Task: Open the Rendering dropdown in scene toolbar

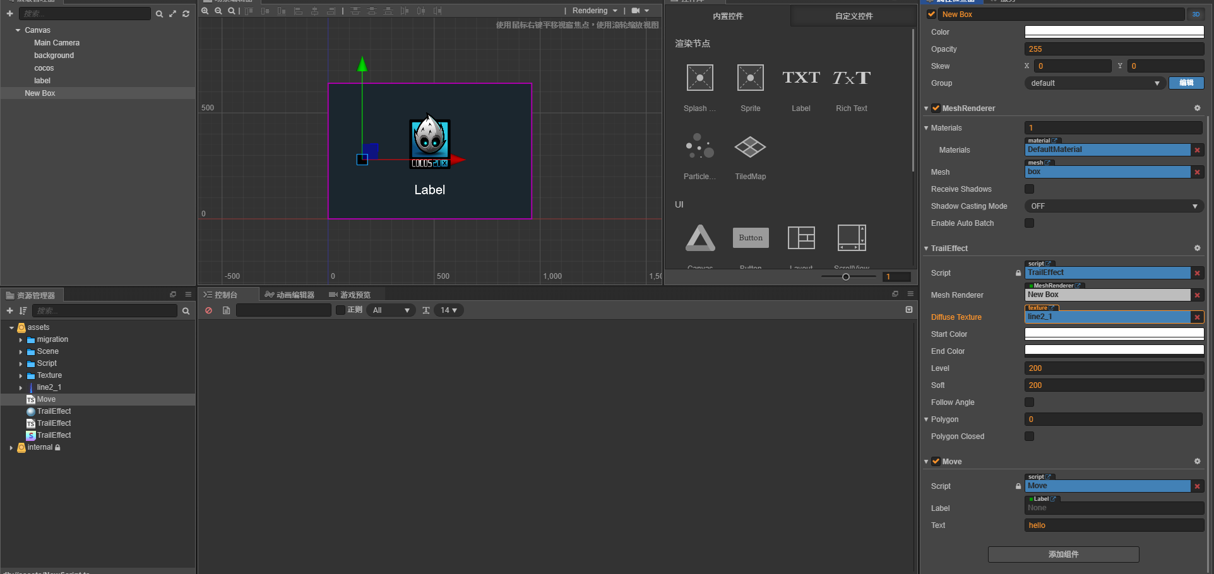Action: click(595, 11)
